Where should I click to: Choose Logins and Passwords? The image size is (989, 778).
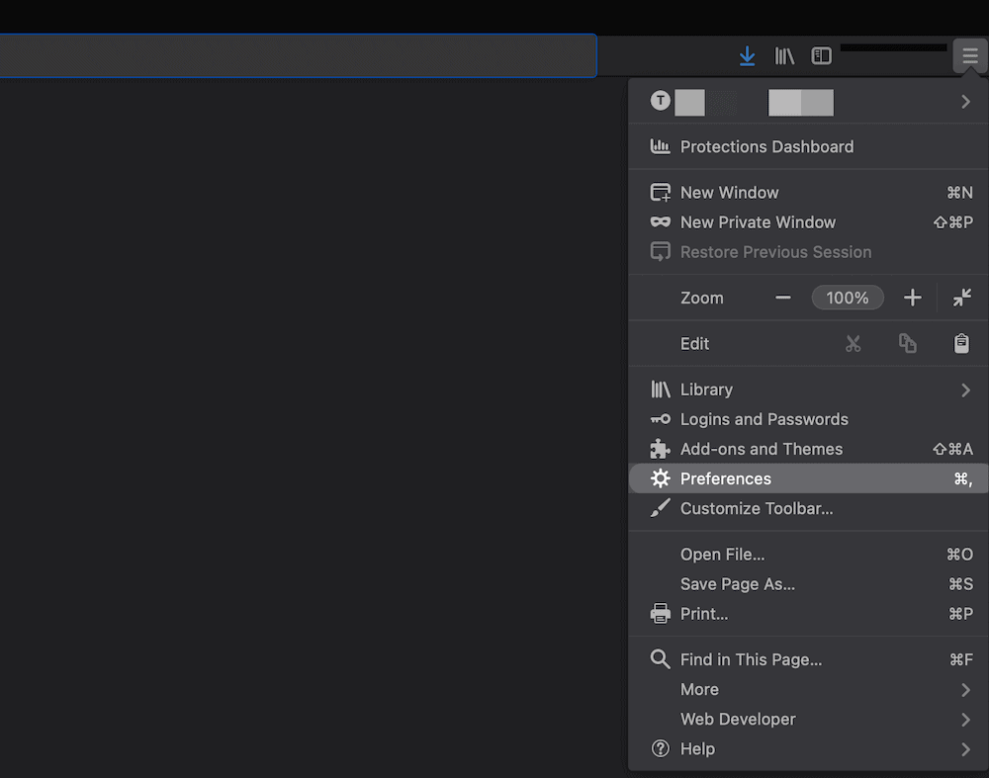pyautogui.click(x=764, y=419)
